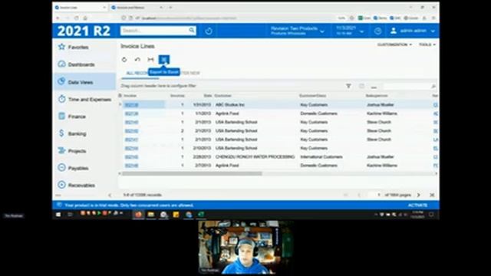Open the business date dropdown in header
The image size is (491, 276).
point(350,31)
